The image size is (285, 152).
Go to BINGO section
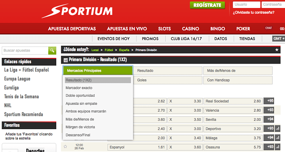(x=218, y=29)
